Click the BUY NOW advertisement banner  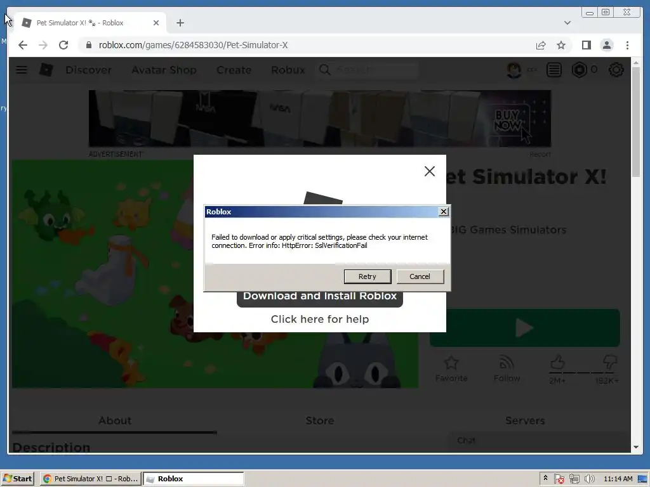click(x=320, y=119)
